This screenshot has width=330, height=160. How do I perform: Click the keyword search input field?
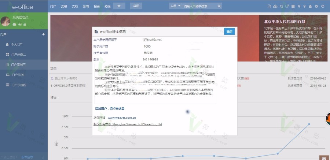(199, 6)
